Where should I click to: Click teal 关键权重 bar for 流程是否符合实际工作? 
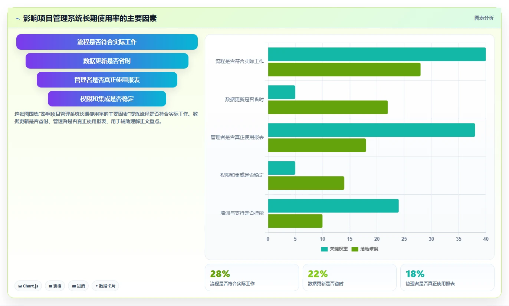(377, 54)
